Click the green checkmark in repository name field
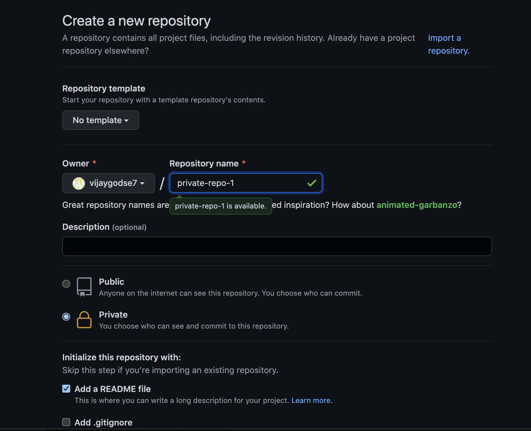This screenshot has height=431, width=531. [x=312, y=183]
